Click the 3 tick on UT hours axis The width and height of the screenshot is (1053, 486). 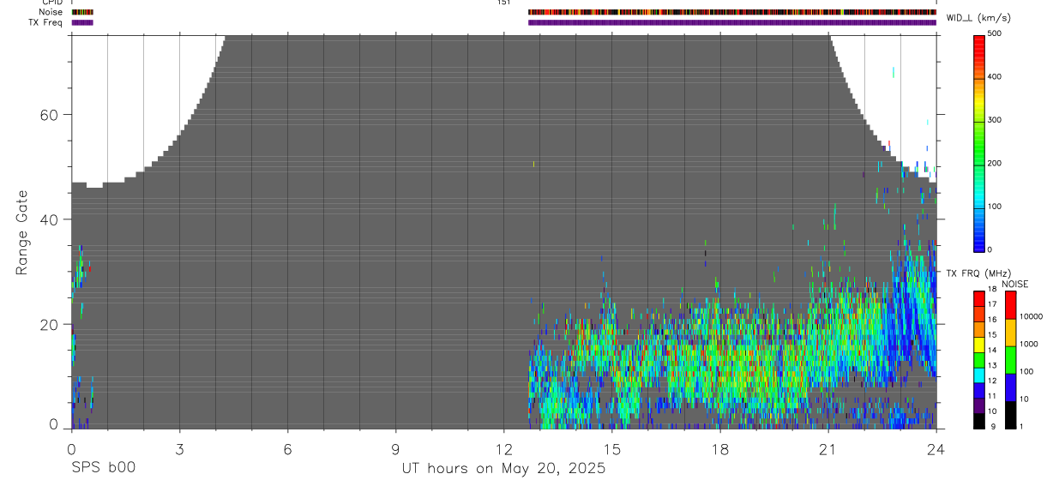click(x=179, y=448)
